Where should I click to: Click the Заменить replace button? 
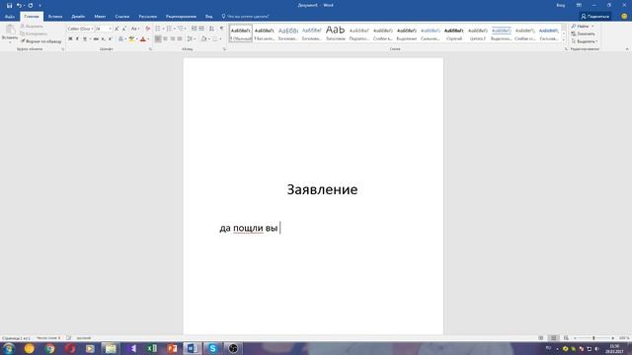(x=583, y=34)
